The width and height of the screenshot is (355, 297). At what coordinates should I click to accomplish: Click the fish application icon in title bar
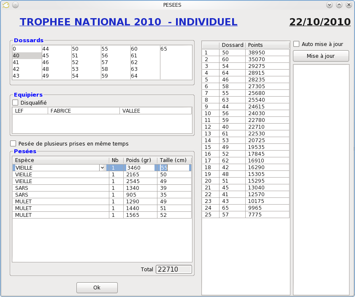pyautogui.click(x=6, y=5)
